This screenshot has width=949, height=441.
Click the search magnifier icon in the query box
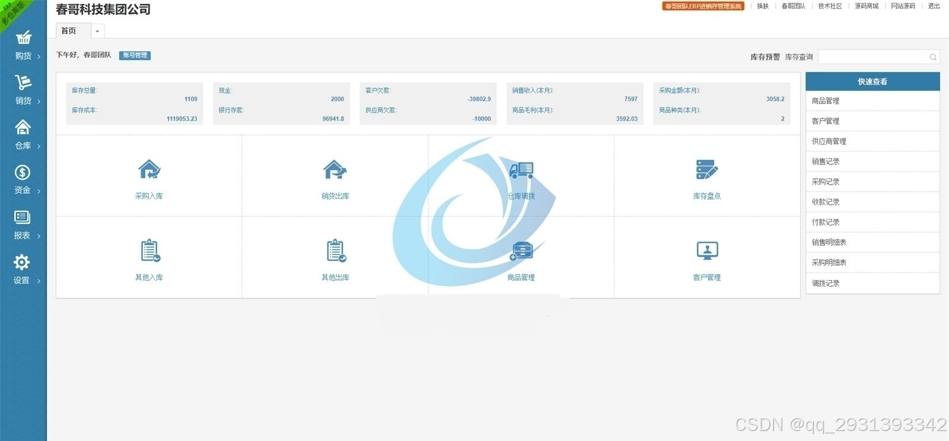[x=933, y=57]
